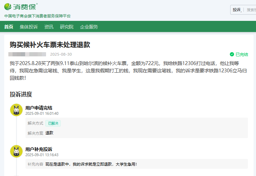Screen dimensions: 256x176
Task: Click the blurred username under the title
Action: click(27, 54)
